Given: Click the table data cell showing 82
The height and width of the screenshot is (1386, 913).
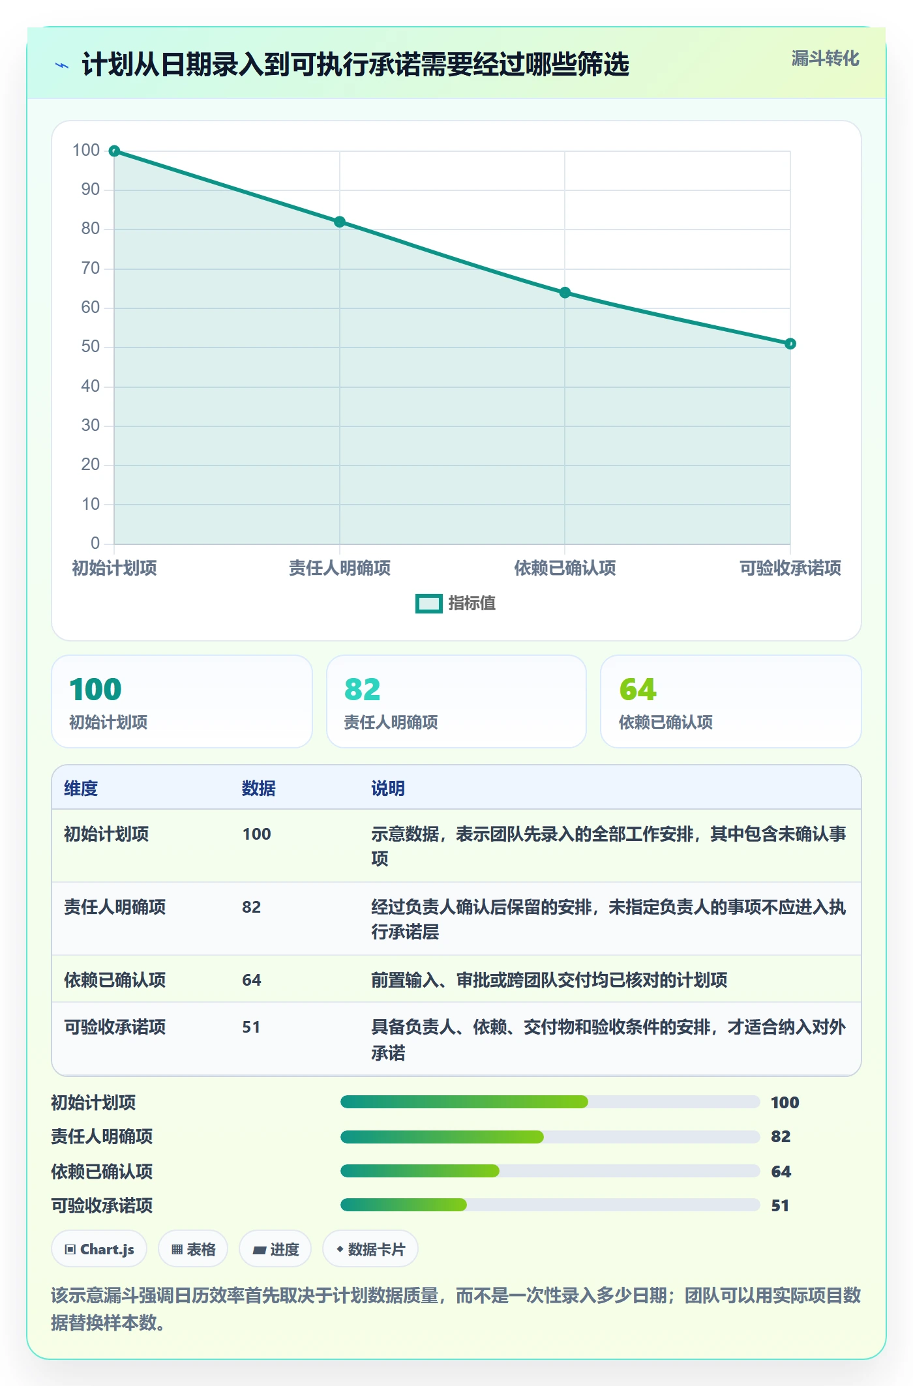Looking at the screenshot, I should 252,907.
